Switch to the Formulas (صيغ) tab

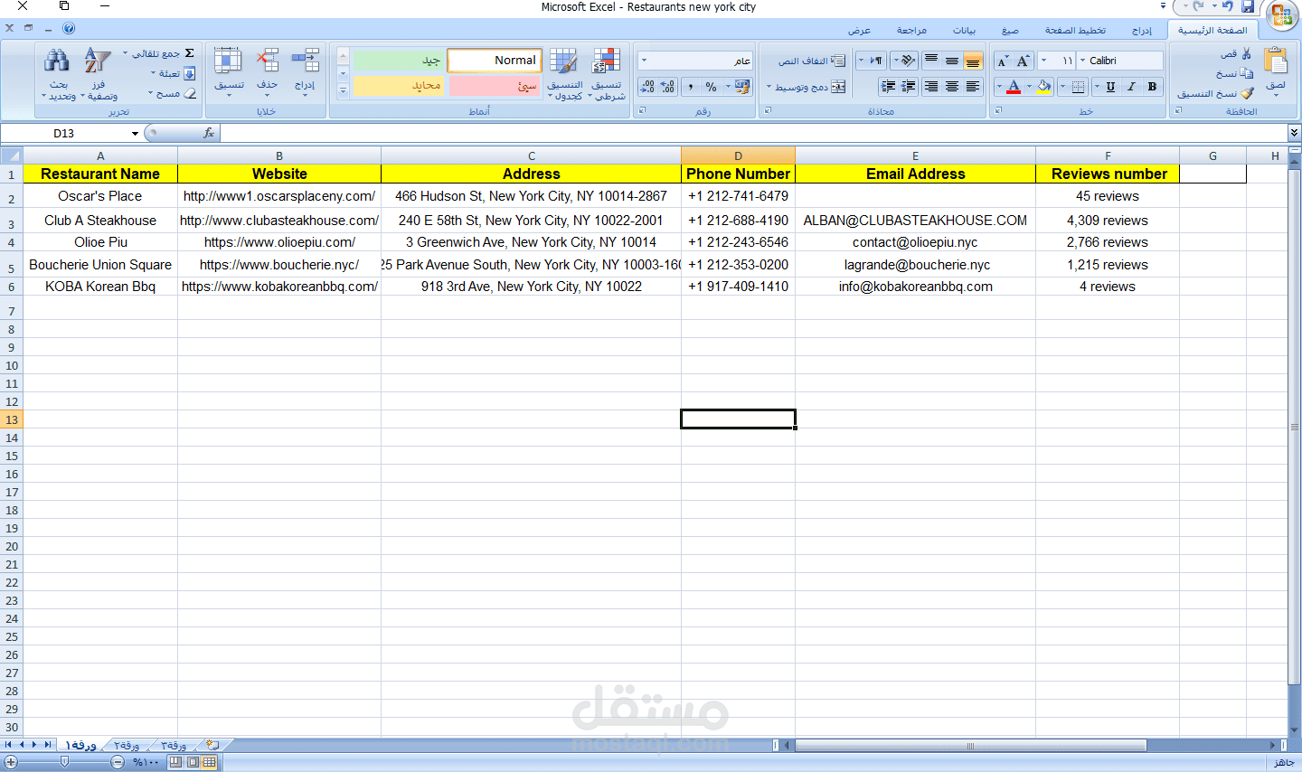pyautogui.click(x=1010, y=31)
